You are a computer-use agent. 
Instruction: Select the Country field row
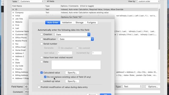pos(20,69)
